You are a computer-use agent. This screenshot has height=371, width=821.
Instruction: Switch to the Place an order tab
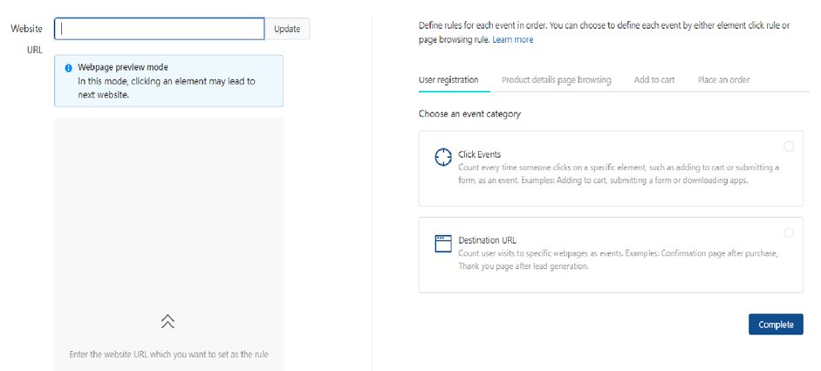(723, 79)
